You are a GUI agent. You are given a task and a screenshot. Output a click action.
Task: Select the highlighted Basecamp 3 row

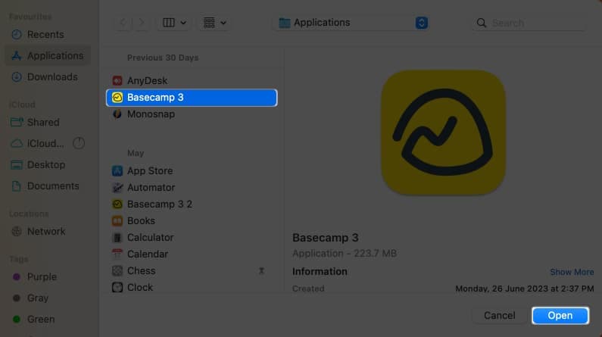(192, 98)
